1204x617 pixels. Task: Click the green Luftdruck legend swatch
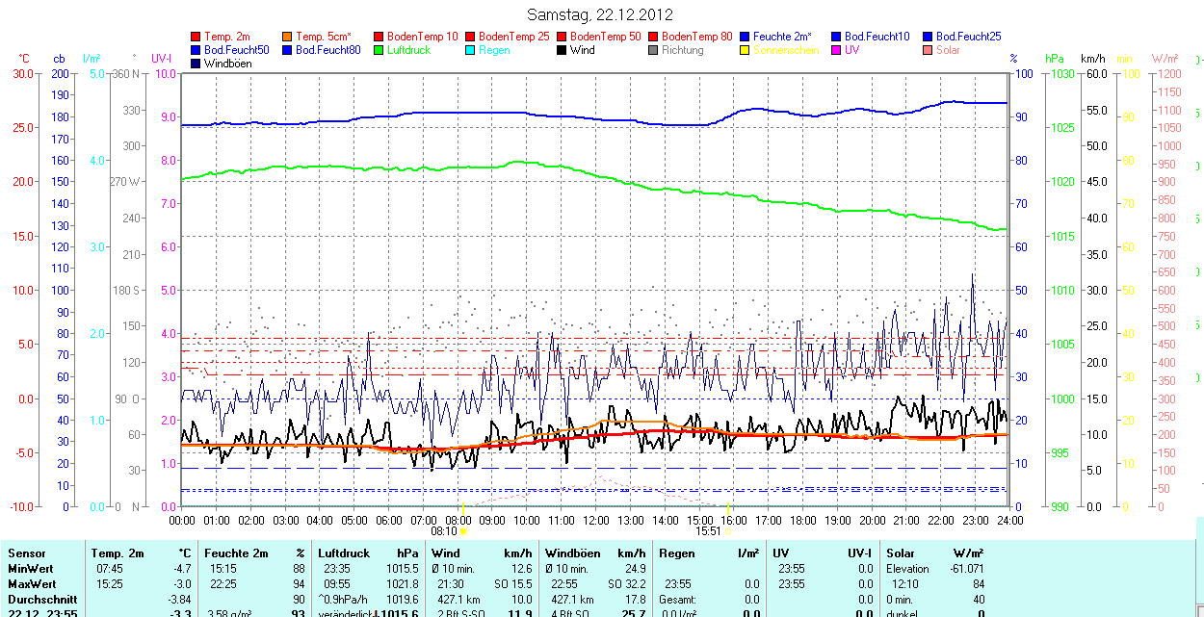tap(380, 50)
